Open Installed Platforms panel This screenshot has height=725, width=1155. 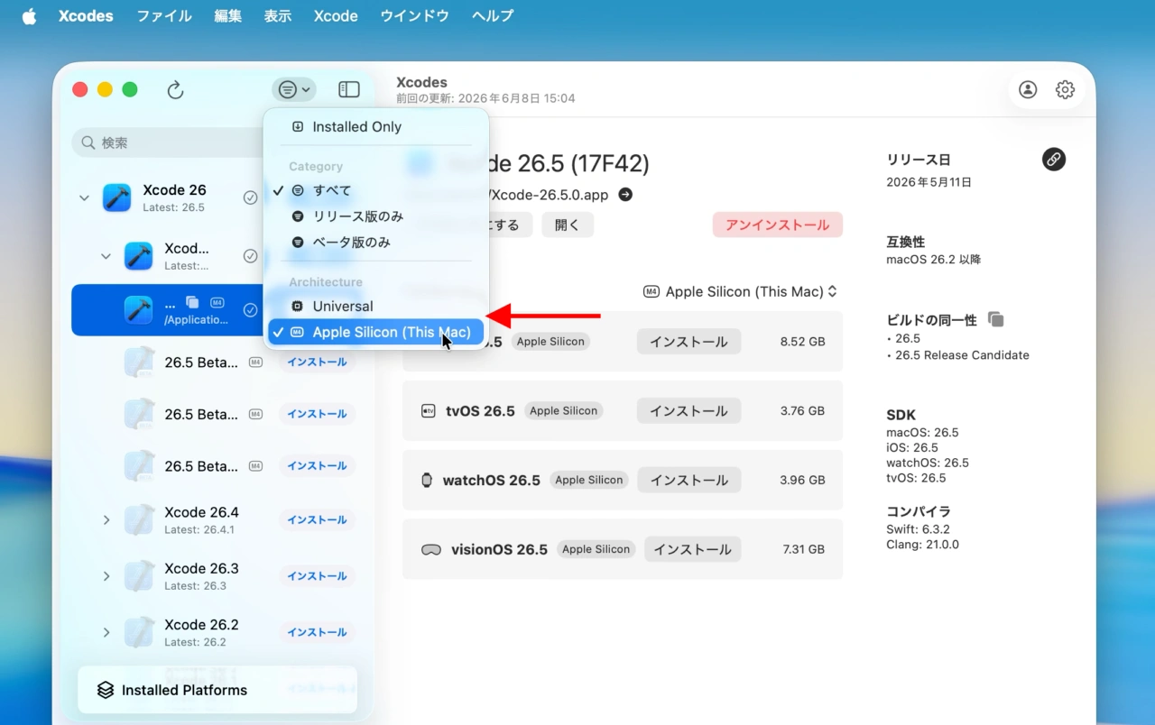point(217,690)
